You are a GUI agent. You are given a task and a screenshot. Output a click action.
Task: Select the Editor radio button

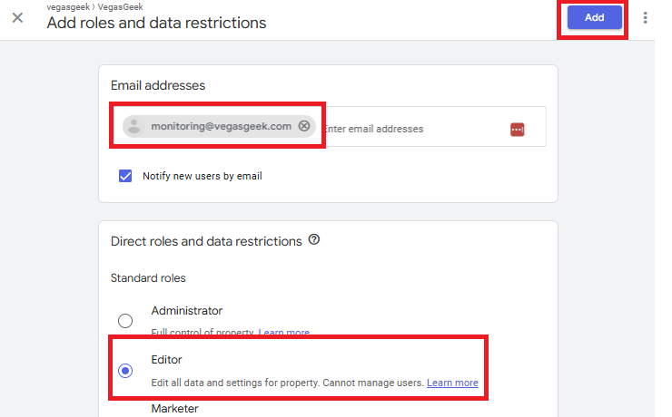click(125, 370)
